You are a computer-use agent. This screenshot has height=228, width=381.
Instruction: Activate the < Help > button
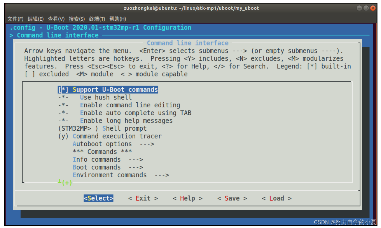pyautogui.click(x=188, y=199)
